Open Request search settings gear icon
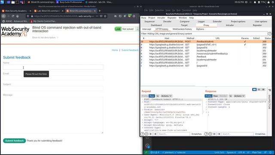 (147, 134)
